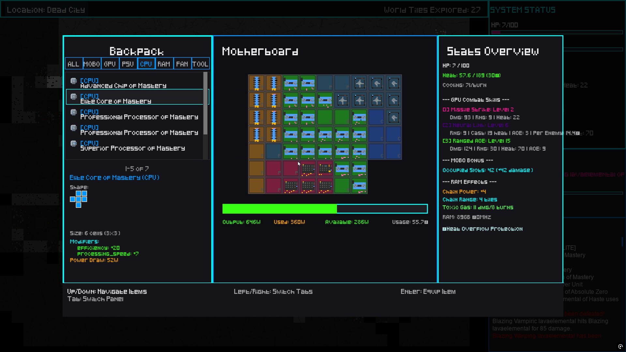Click the Advanced Chip of Mastery CPU icon

tap(74, 81)
